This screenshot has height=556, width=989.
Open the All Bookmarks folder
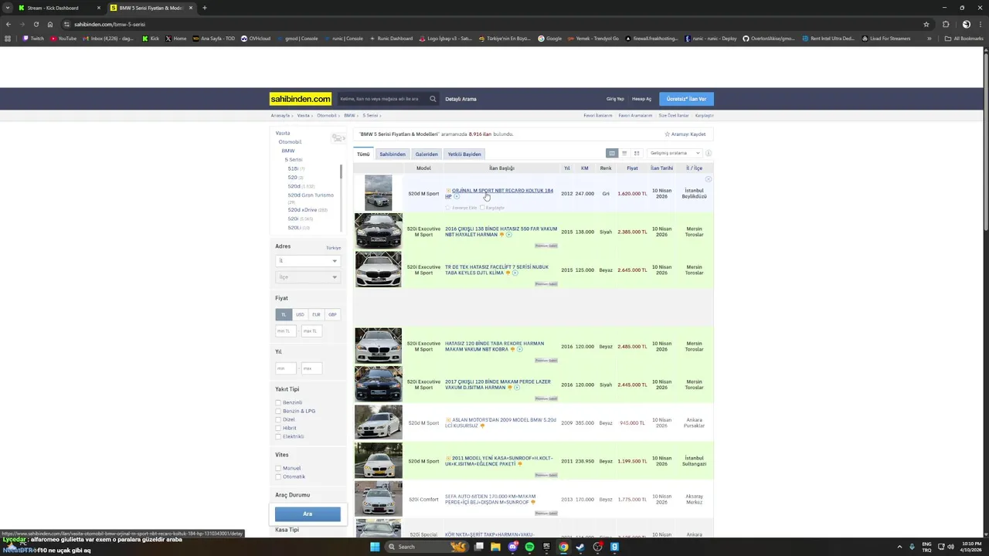(x=964, y=39)
